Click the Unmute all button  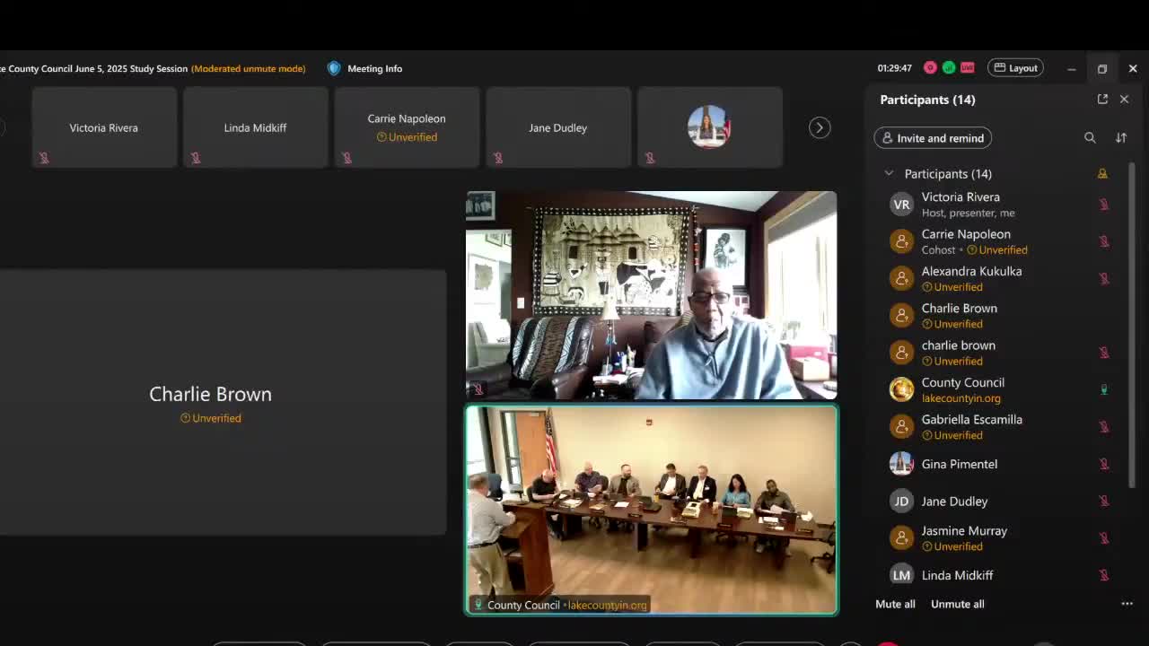957,604
